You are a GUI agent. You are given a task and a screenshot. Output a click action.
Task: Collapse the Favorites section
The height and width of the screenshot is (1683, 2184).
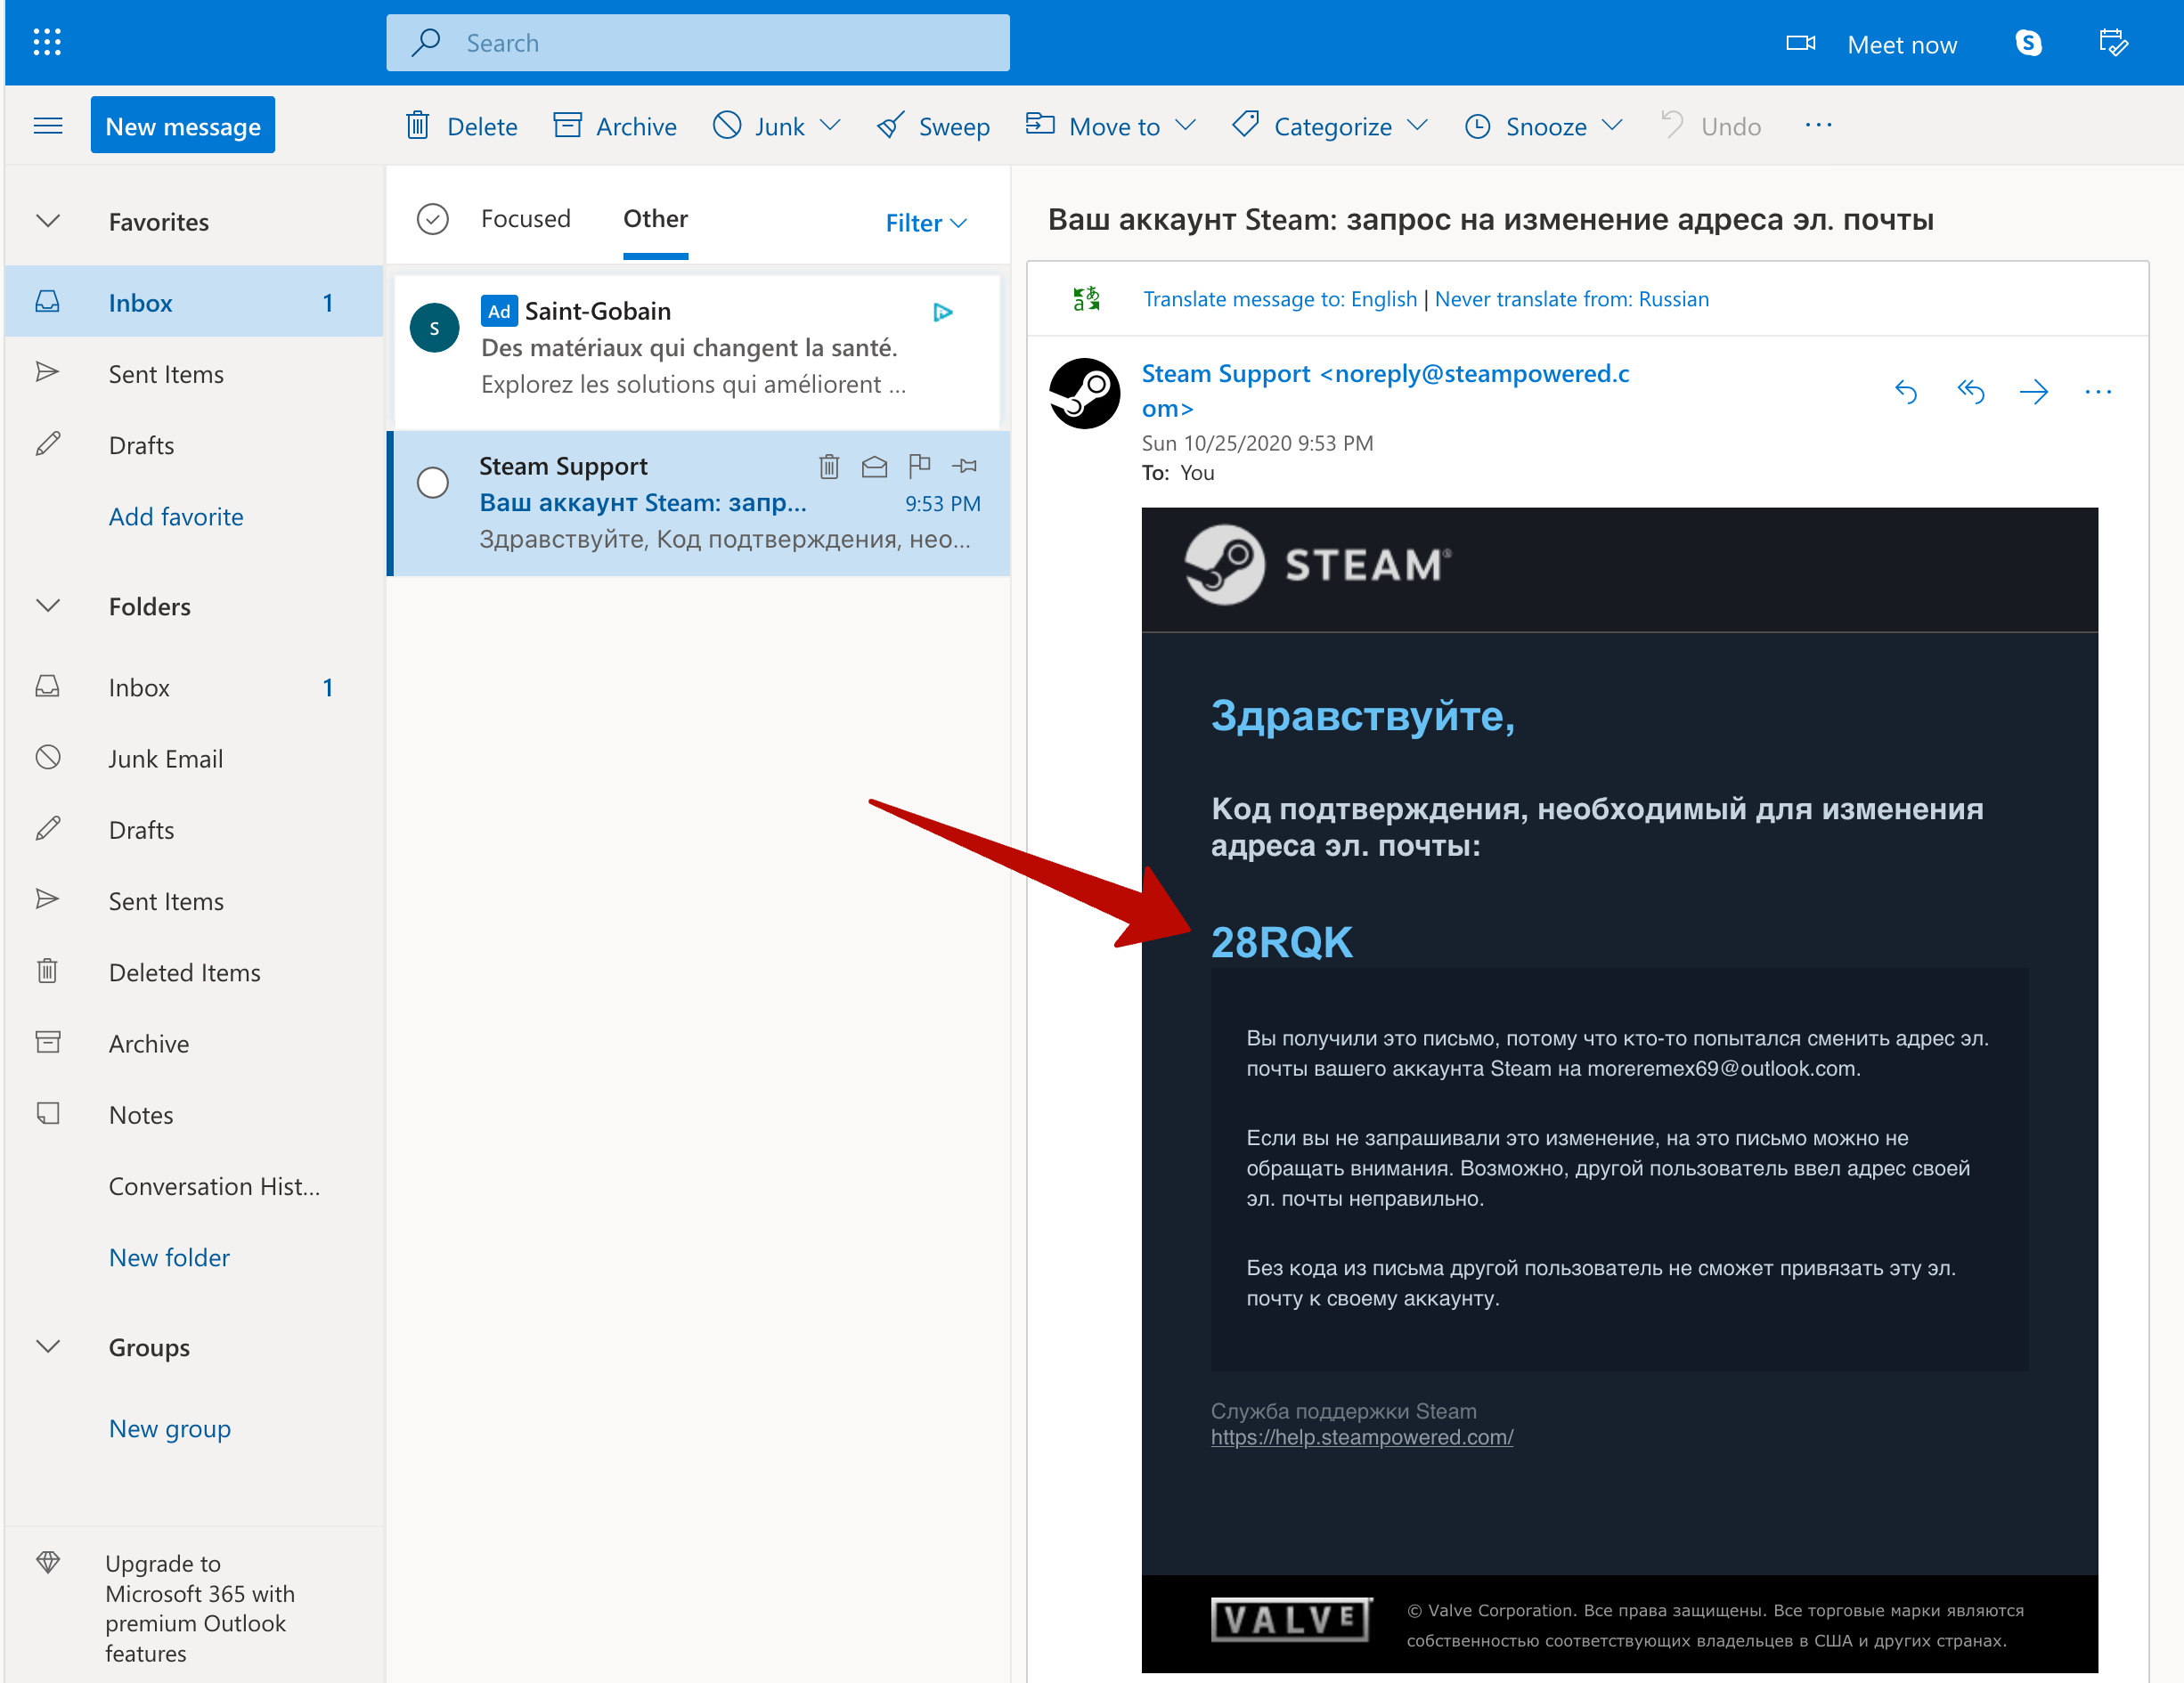coord(48,221)
